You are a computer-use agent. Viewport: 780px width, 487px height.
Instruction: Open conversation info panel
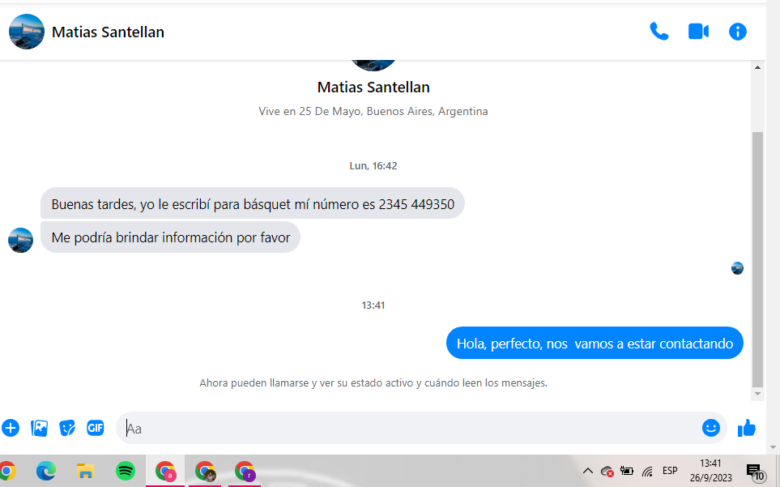click(x=737, y=32)
